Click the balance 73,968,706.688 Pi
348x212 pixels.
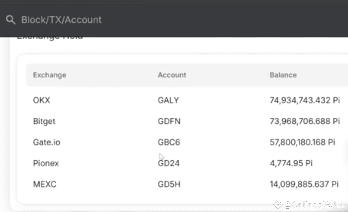[304, 121]
